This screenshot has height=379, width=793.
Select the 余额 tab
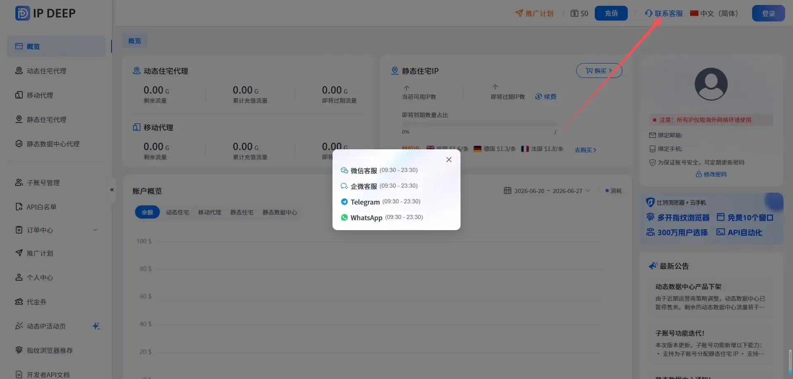click(x=147, y=212)
